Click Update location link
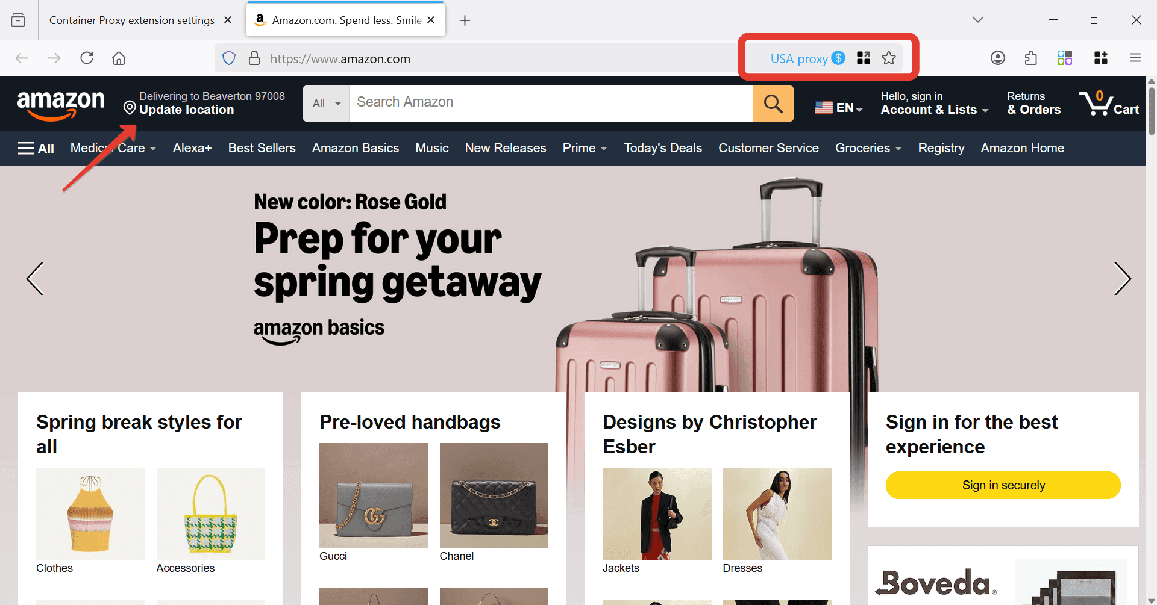 pos(186,110)
